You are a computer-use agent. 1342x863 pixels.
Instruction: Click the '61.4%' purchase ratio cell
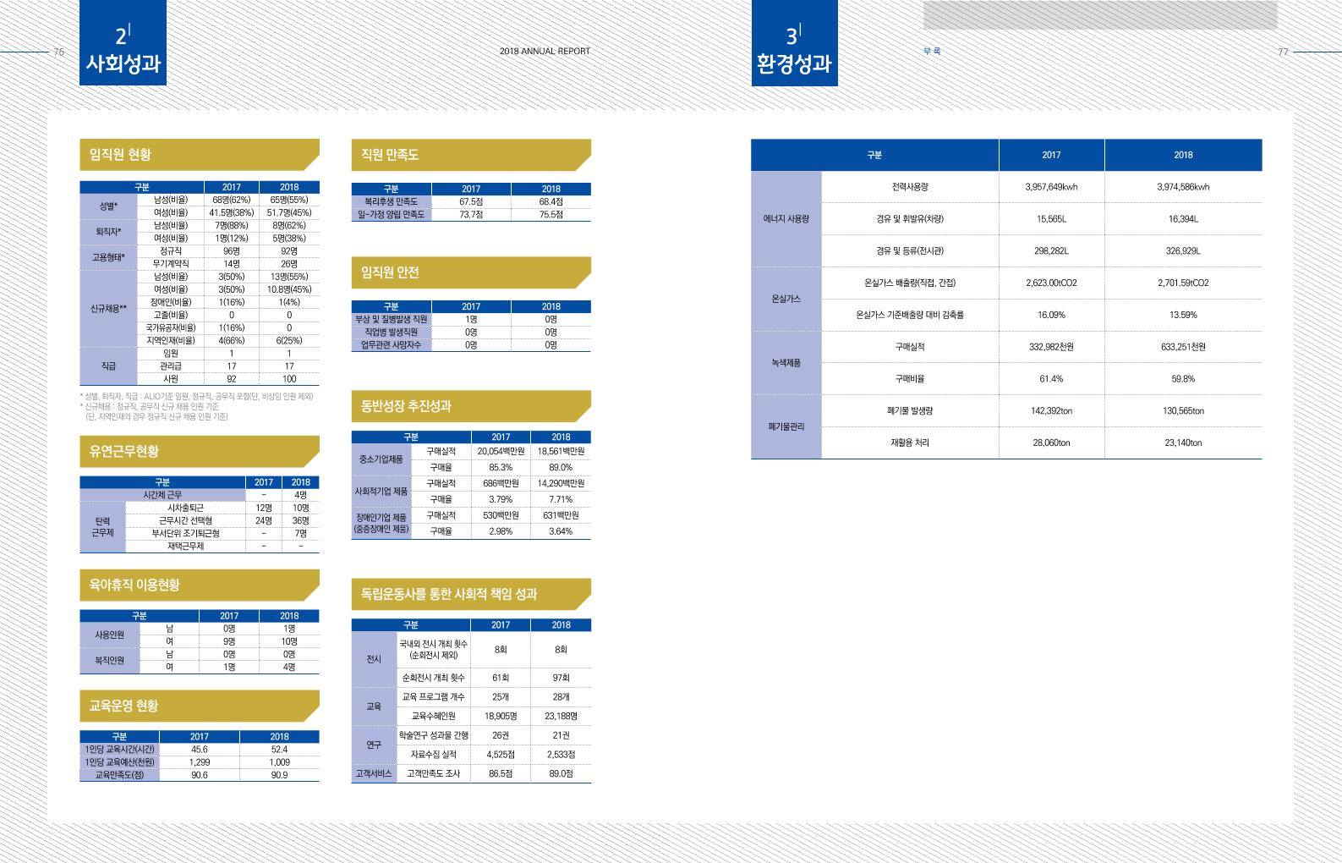[x=1051, y=379]
